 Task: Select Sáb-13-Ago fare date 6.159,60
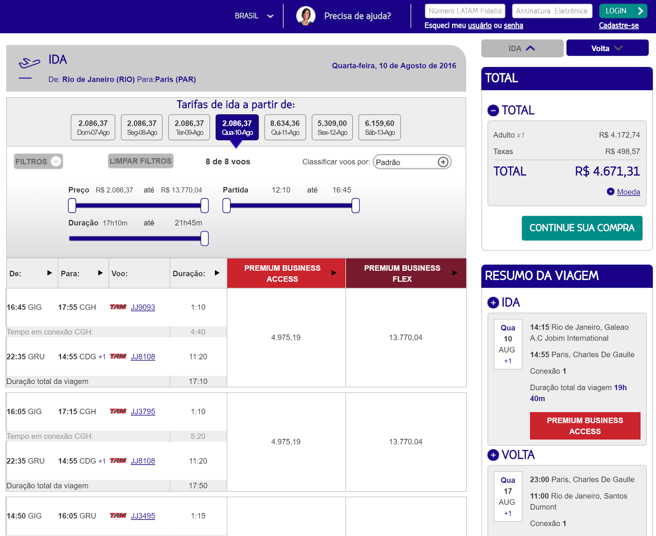coord(380,127)
